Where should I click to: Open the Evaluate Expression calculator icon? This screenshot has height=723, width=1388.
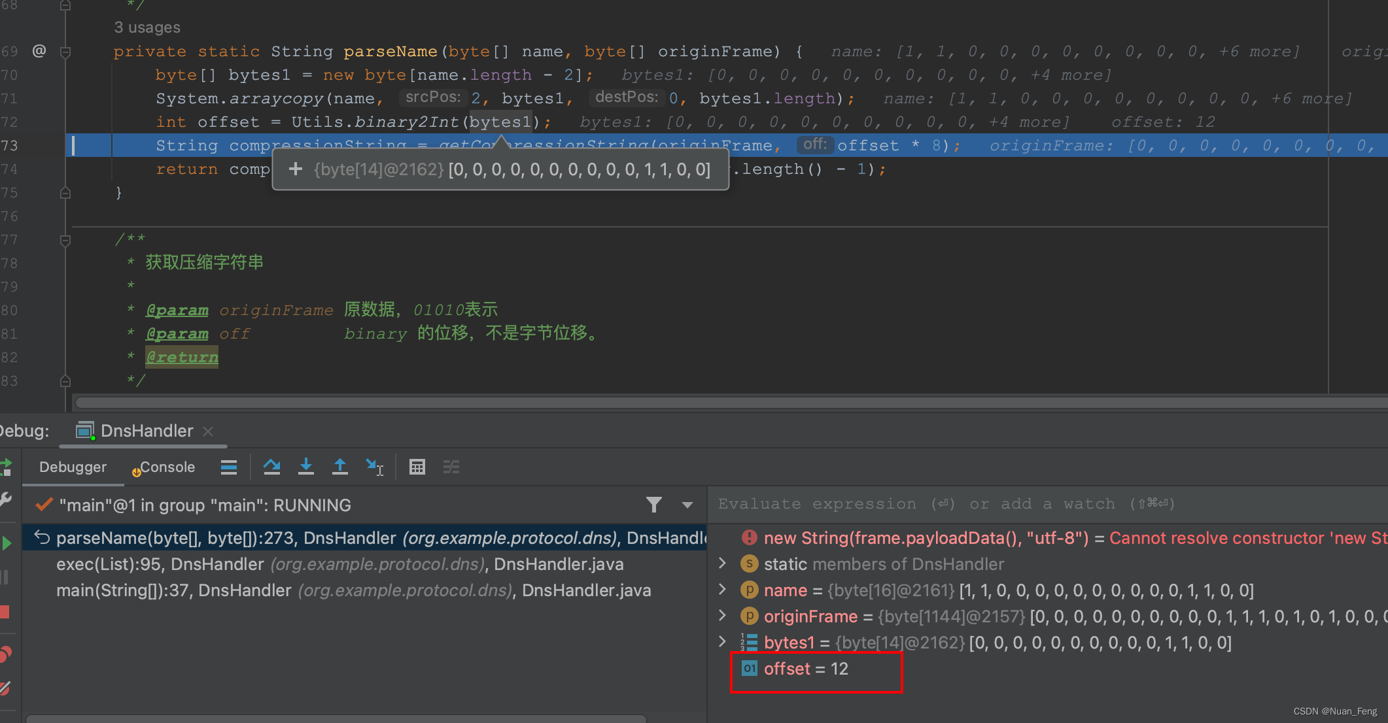(417, 467)
